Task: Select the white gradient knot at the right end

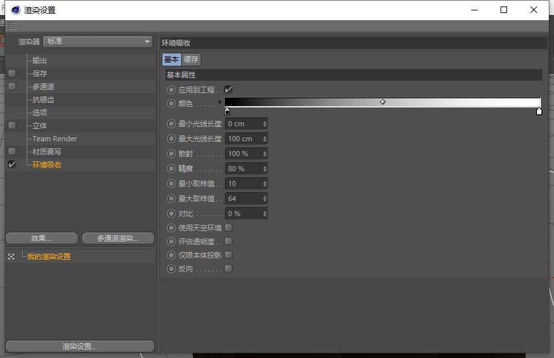Action: point(539,111)
